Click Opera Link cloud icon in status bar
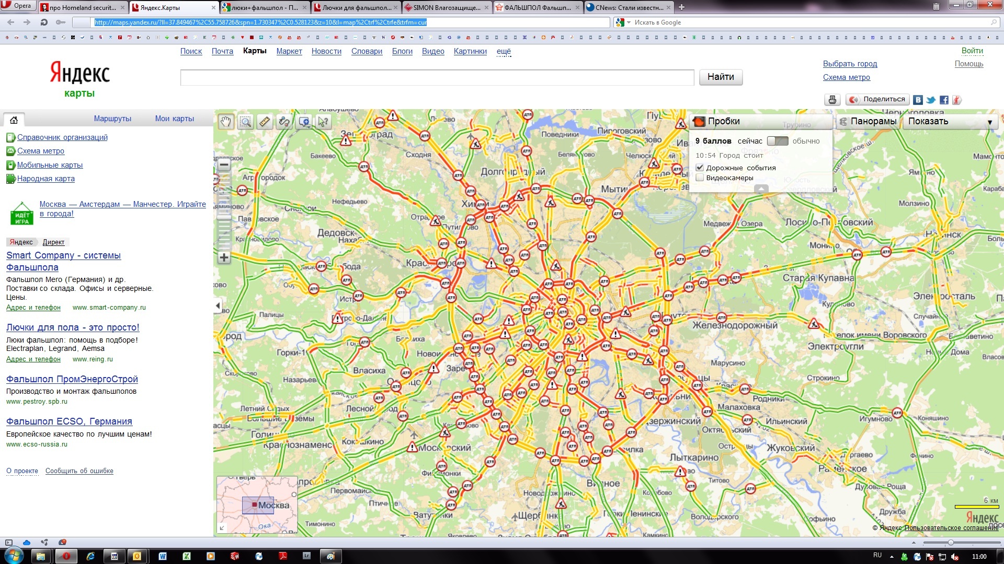The image size is (1004, 564). coord(27,543)
